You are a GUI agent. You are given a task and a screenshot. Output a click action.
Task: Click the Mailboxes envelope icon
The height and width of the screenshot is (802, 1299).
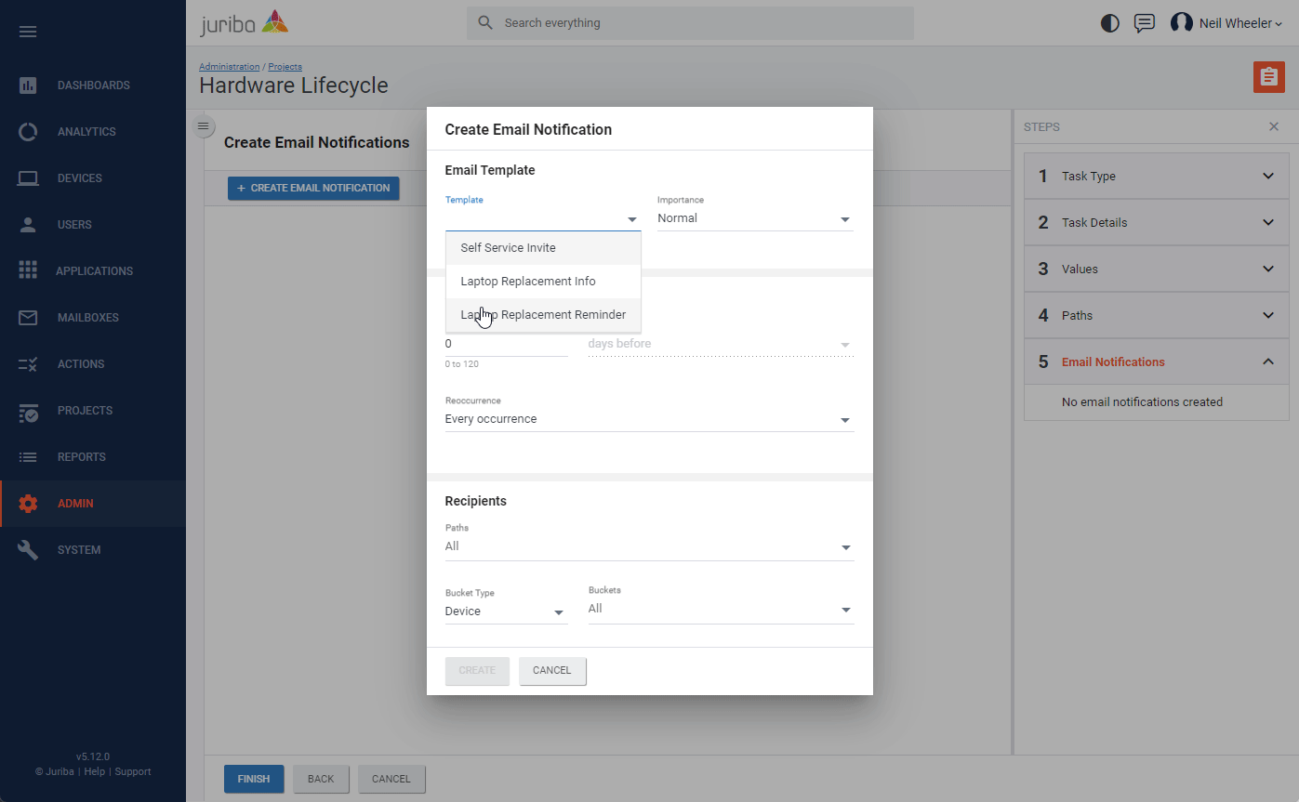(28, 318)
